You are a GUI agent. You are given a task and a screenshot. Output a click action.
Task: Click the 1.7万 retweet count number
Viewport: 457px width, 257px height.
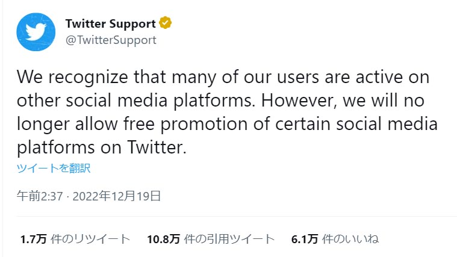(x=33, y=239)
